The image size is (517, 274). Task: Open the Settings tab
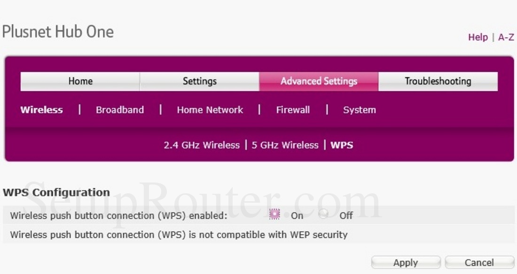199,81
